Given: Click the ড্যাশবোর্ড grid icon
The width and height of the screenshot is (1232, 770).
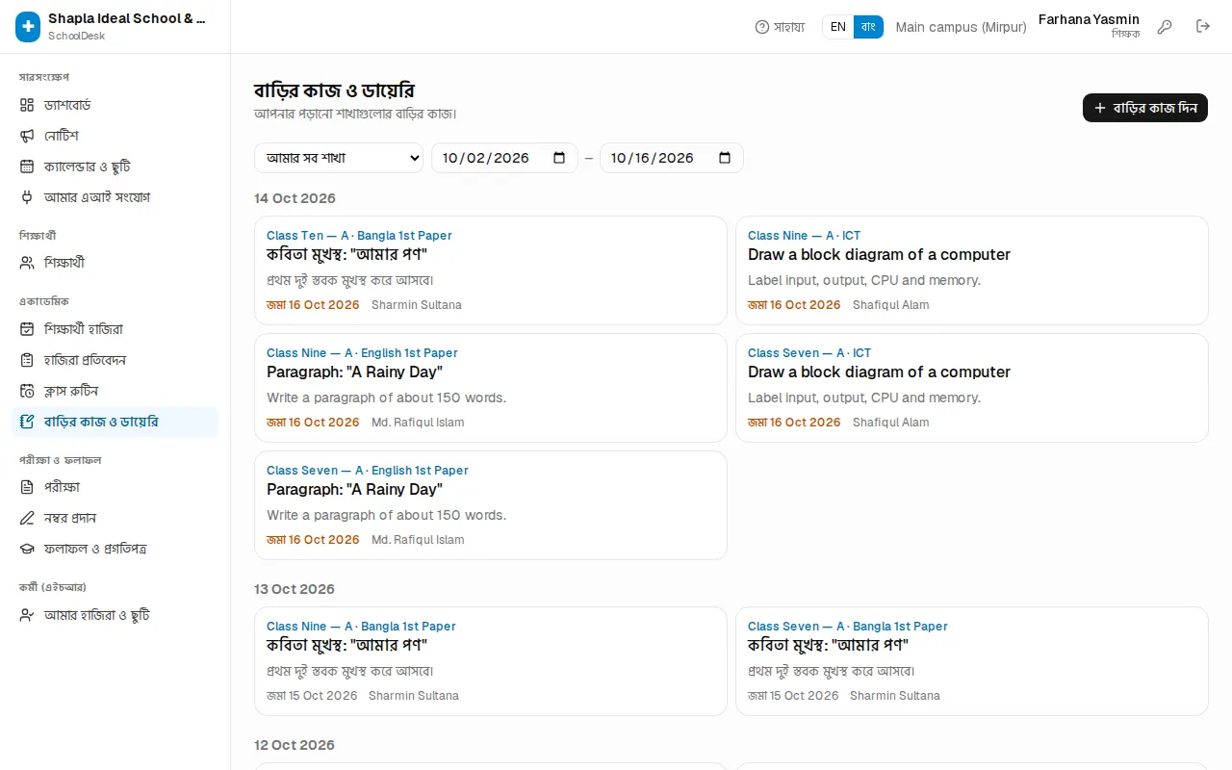Looking at the screenshot, I should tap(27, 105).
